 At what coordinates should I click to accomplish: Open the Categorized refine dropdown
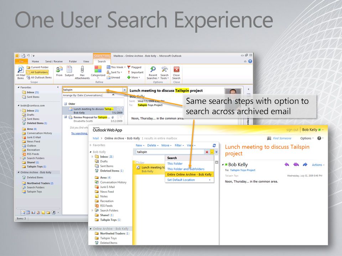coord(98,72)
